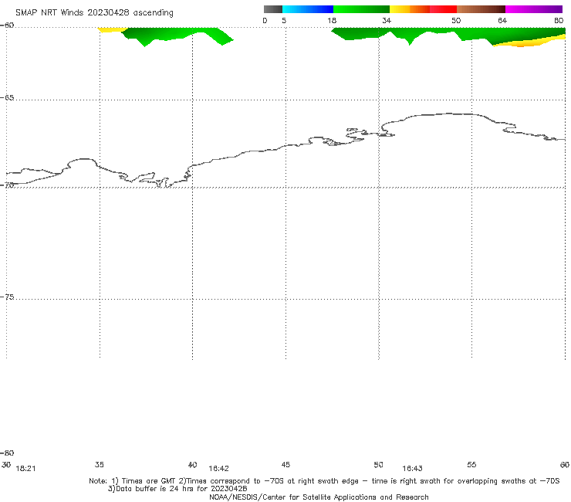571x502 pixels.
Task: Click the blue 5–18 segment of the color scale
Action: 308,9
